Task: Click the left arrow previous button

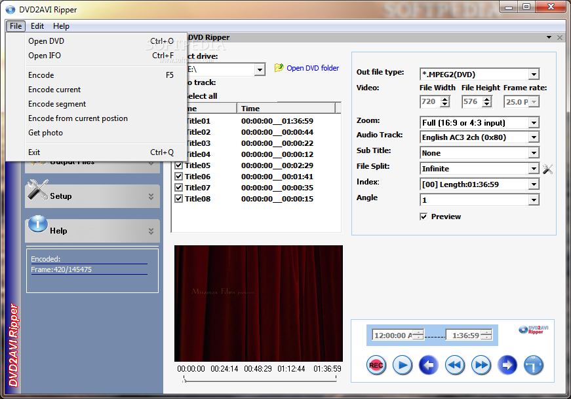Action: (x=429, y=365)
